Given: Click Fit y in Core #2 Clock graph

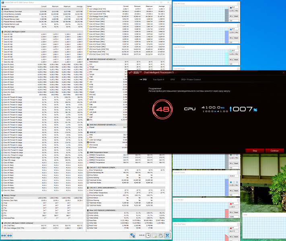Looking at the screenshot, I should [x=231, y=59].
